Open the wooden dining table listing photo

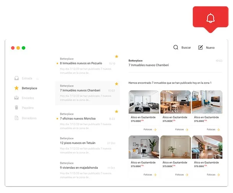[x=176, y=102]
